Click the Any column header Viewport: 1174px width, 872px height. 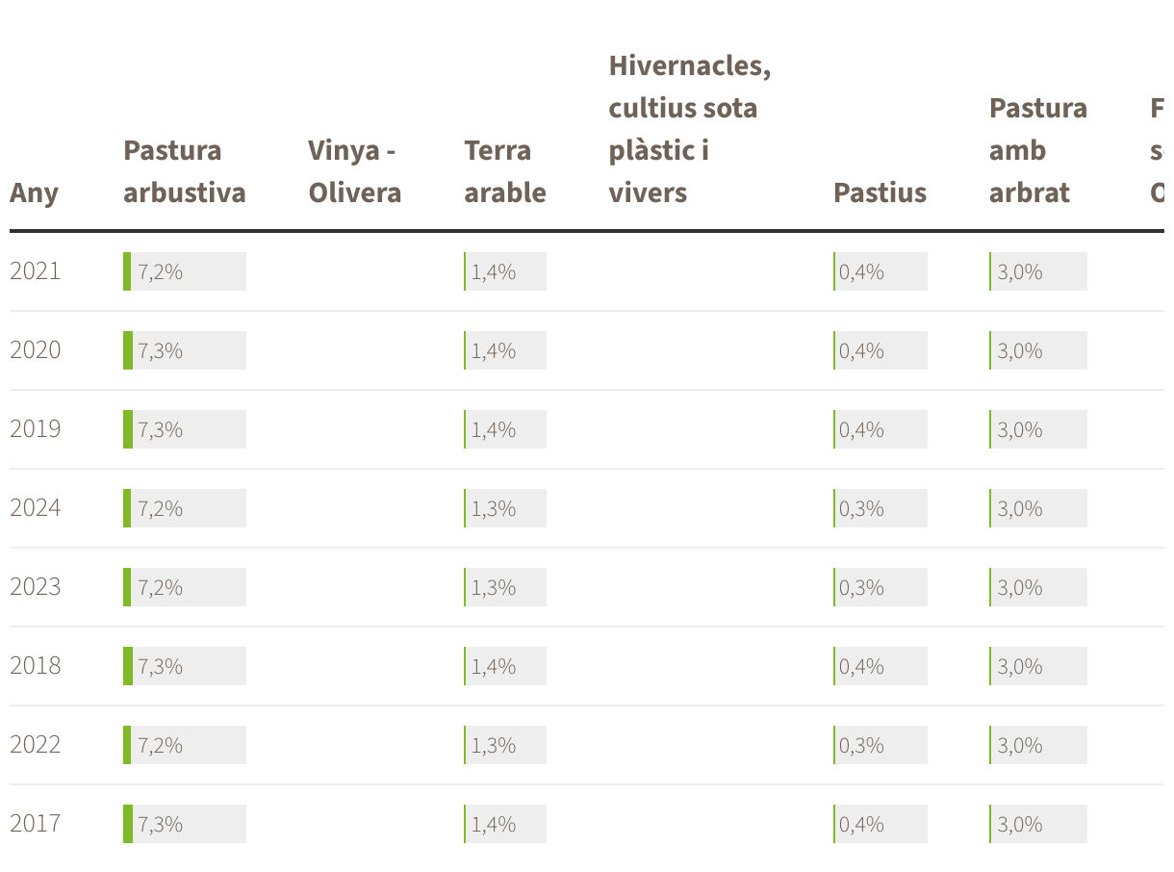click(x=34, y=192)
